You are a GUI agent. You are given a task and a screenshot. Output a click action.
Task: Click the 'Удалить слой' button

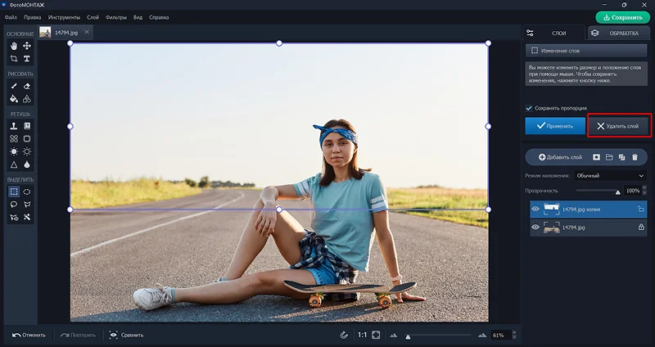click(x=619, y=126)
